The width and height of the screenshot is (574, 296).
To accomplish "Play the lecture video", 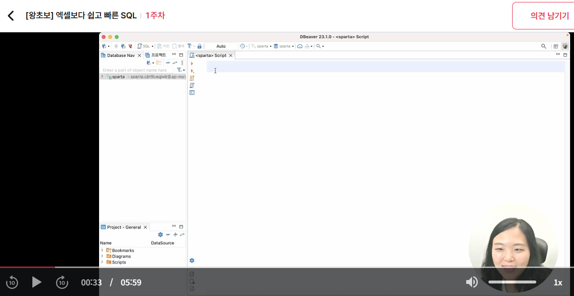I will [37, 282].
